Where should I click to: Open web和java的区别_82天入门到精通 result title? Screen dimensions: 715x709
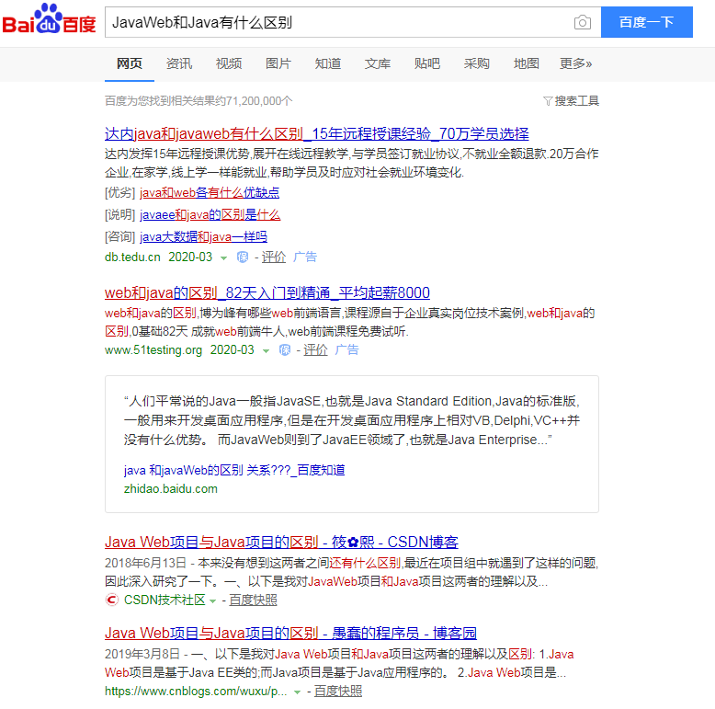click(x=267, y=292)
